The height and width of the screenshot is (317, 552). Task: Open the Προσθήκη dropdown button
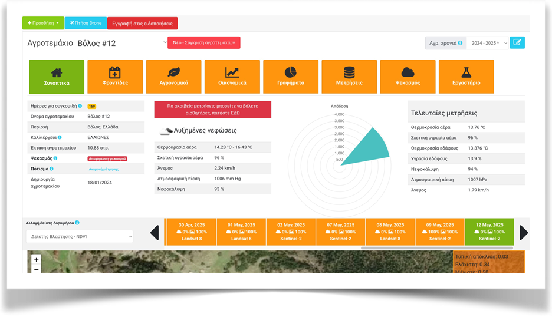[43, 23]
